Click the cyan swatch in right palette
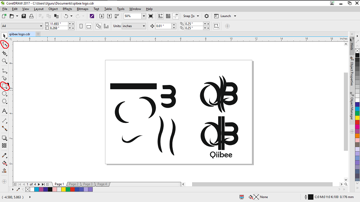Viewport: 360px width, 202px height. pyautogui.click(x=357, y=109)
